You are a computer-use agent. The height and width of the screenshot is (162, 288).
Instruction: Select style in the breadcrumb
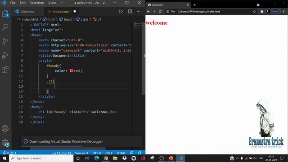[85, 19]
